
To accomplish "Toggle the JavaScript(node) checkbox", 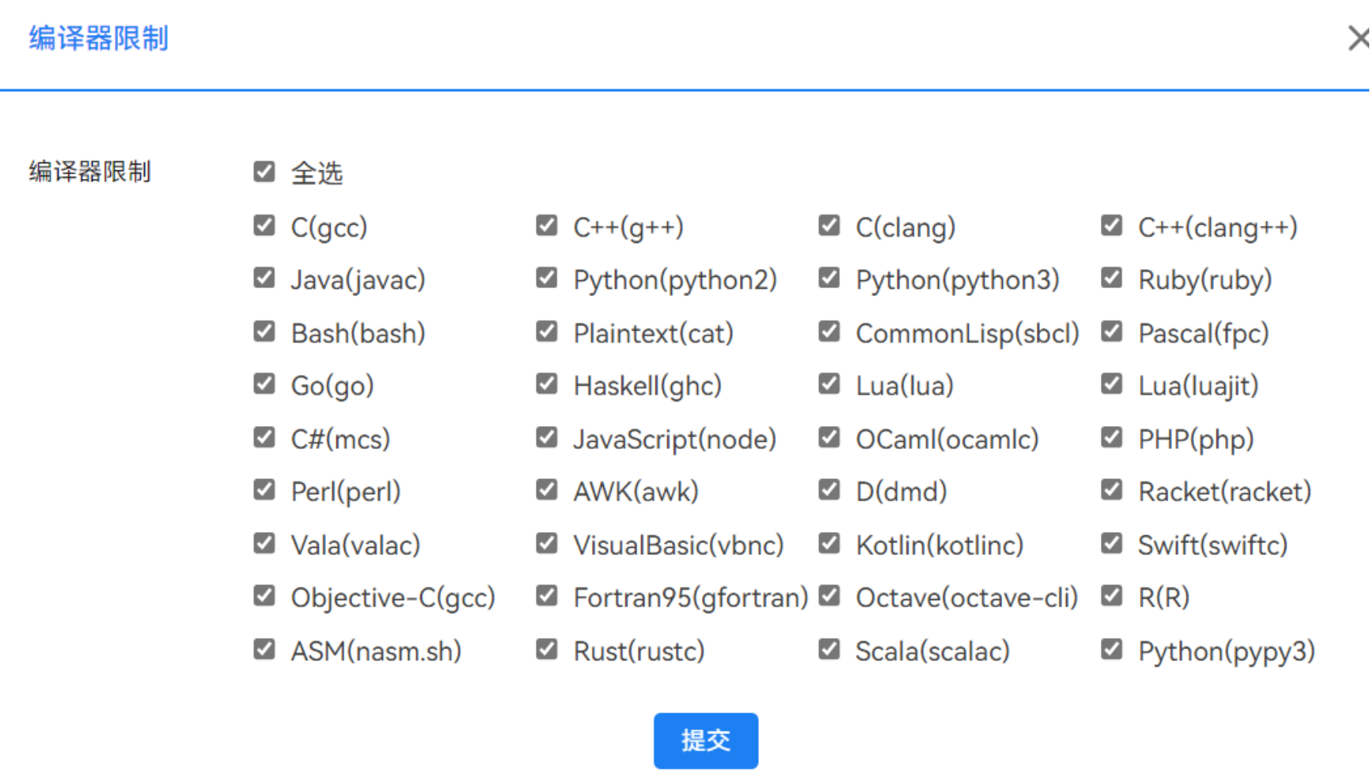I will tap(547, 438).
